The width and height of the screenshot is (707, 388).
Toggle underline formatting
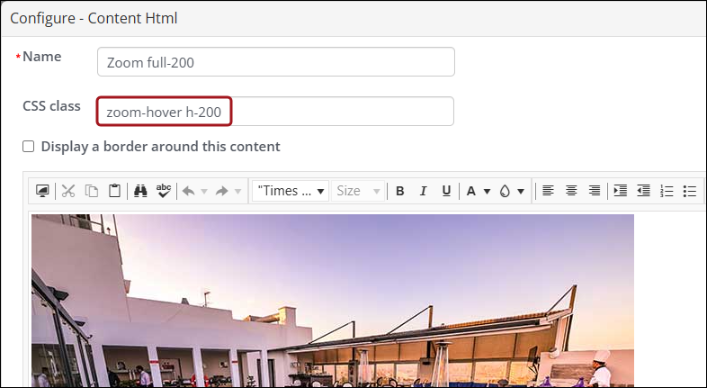[x=446, y=191]
